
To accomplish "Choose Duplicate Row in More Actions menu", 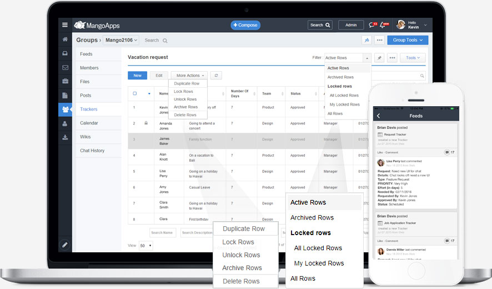I will pyautogui.click(x=187, y=83).
